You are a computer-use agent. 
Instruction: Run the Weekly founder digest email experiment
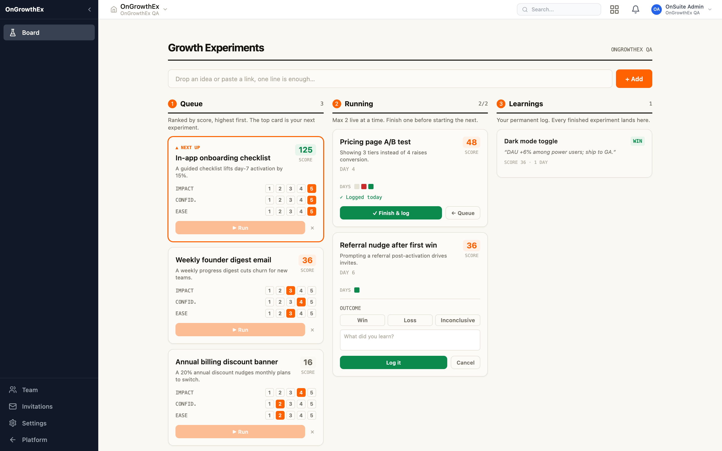pyautogui.click(x=240, y=330)
